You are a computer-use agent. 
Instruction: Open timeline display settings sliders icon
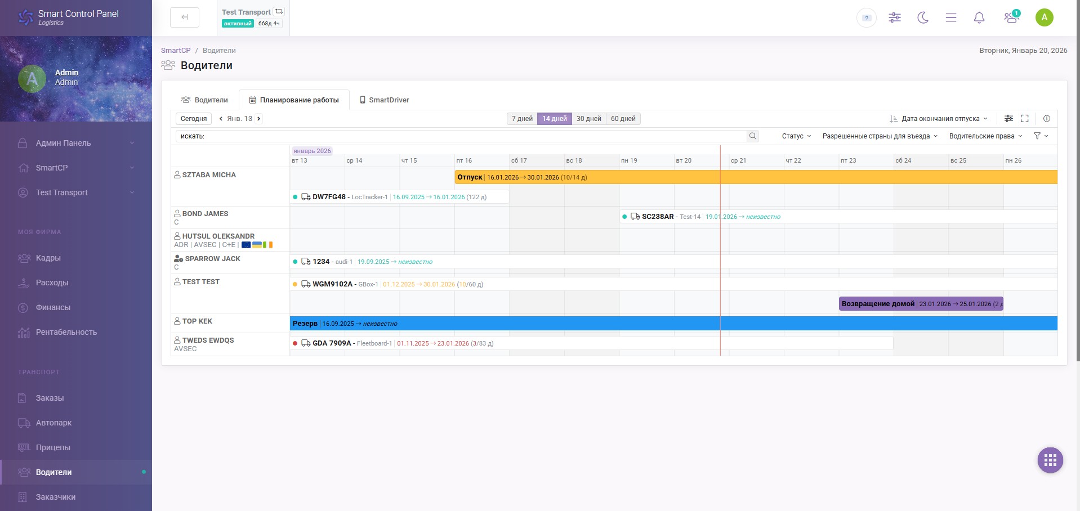[1008, 119]
